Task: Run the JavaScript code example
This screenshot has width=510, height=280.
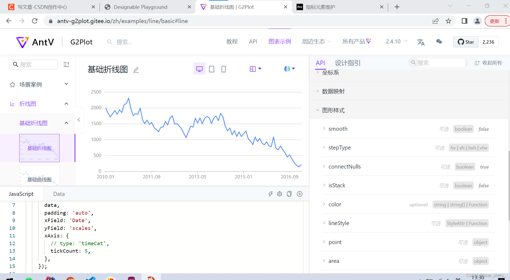Action: 300,194
